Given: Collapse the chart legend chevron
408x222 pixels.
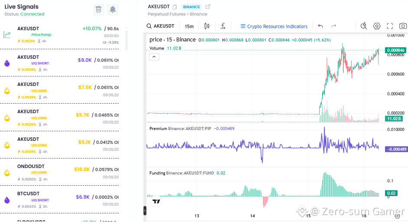Looking at the screenshot, I should coord(154,57).
